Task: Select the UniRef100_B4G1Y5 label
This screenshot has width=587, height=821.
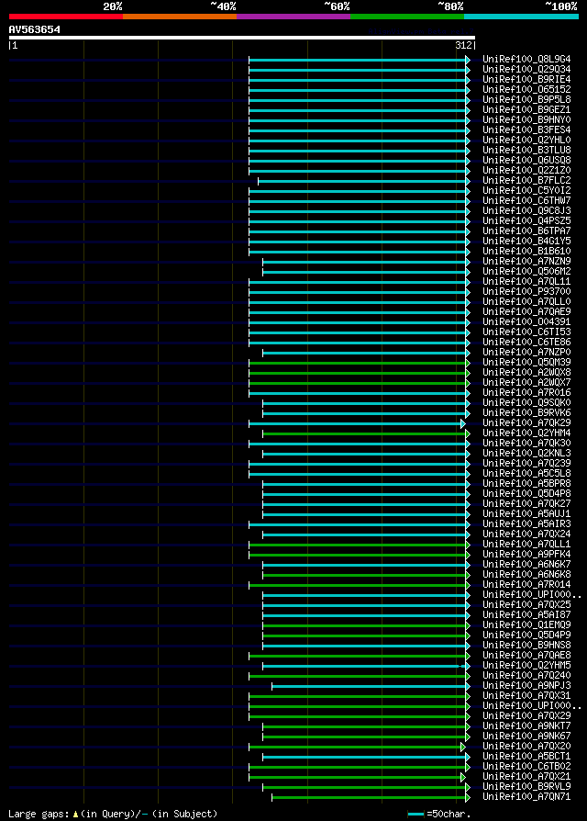Action: [526, 242]
